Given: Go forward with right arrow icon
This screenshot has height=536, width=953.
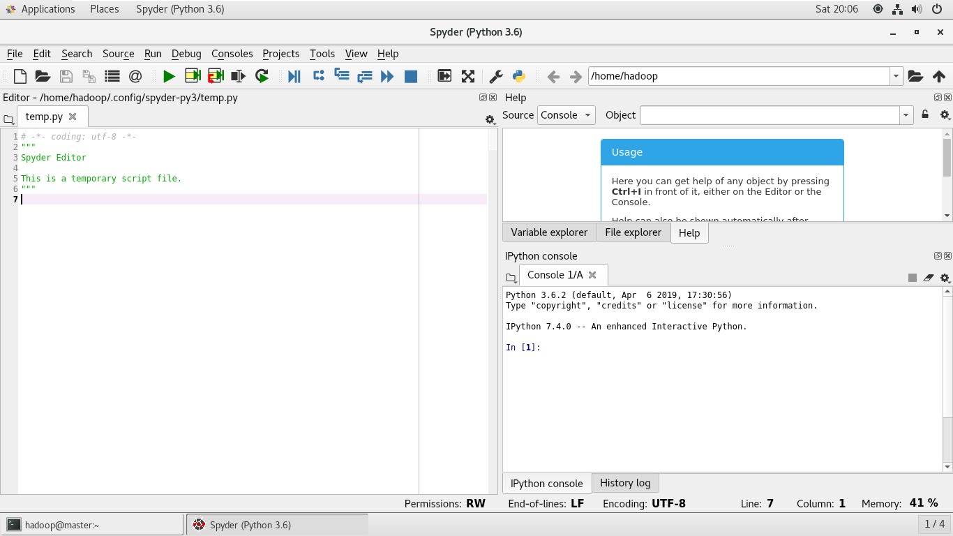Looking at the screenshot, I should pyautogui.click(x=576, y=77).
